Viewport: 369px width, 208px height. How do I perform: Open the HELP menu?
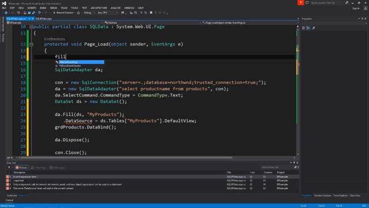141,8
